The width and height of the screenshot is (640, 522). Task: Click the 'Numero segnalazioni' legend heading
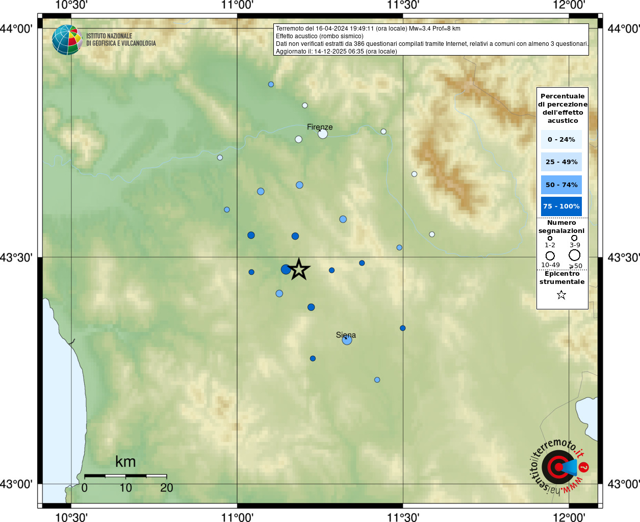(x=561, y=227)
